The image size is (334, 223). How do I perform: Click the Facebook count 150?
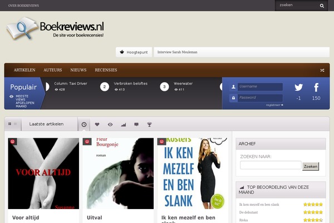(x=316, y=98)
